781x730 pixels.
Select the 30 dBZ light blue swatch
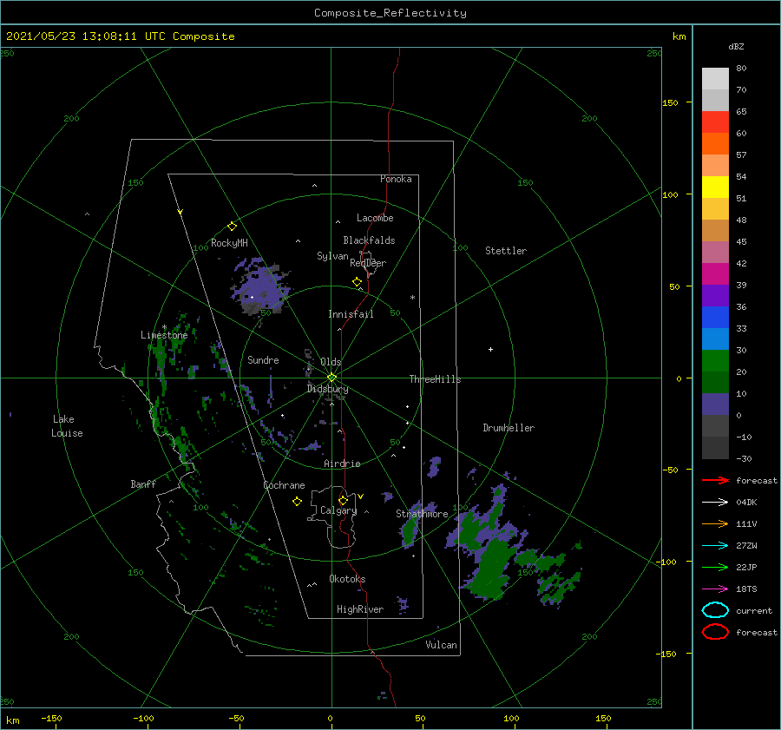715,339
